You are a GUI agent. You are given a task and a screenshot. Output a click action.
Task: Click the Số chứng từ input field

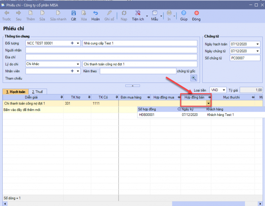(x=245, y=58)
